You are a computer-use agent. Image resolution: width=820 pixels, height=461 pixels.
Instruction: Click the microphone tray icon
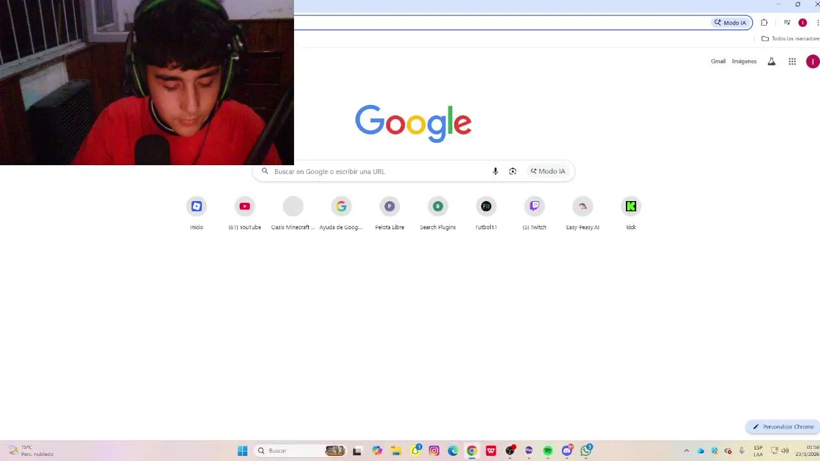[x=742, y=451]
